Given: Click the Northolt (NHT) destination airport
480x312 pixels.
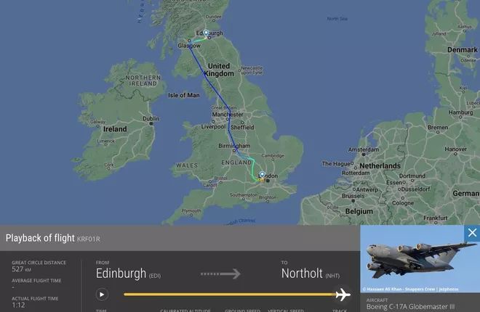Looking at the screenshot, I should click(x=311, y=274).
